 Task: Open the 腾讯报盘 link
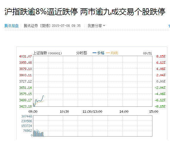point(11,26)
